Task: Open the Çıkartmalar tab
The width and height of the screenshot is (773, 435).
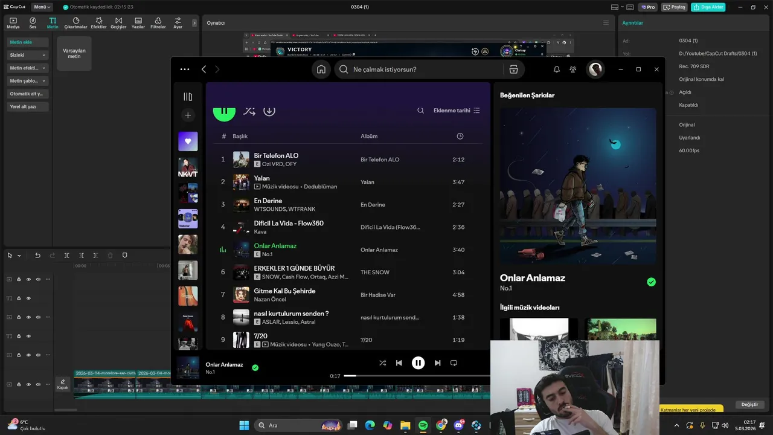Action: pos(76,23)
